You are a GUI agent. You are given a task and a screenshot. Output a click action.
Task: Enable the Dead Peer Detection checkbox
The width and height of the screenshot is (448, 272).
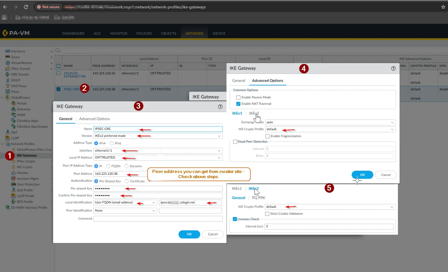click(x=235, y=142)
